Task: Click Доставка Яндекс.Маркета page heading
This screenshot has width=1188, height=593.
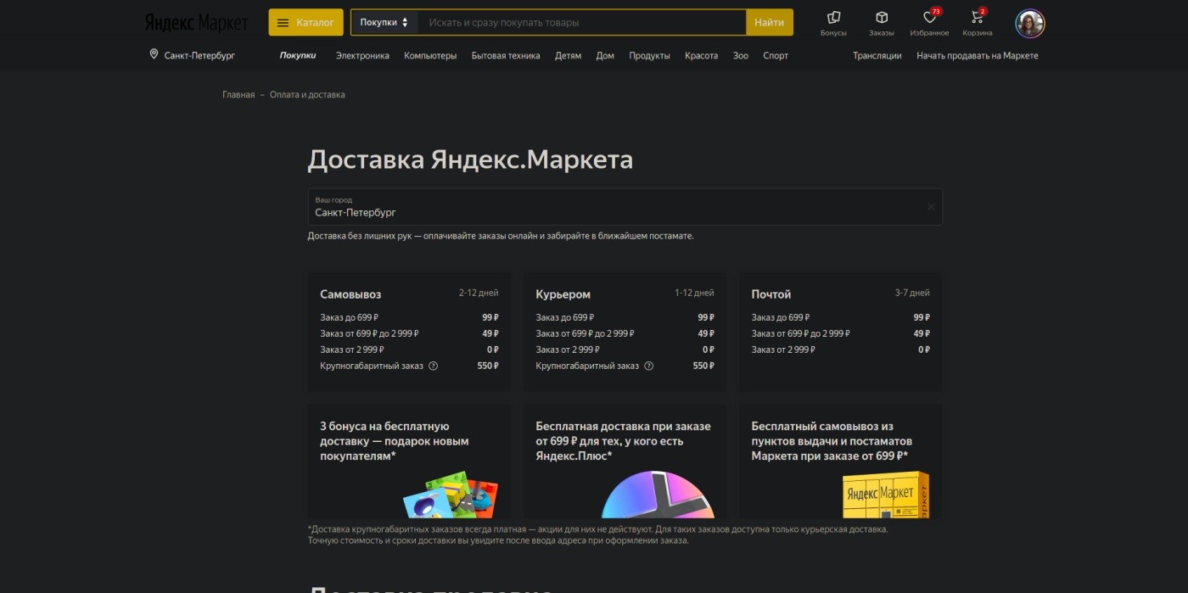Action: click(x=470, y=159)
